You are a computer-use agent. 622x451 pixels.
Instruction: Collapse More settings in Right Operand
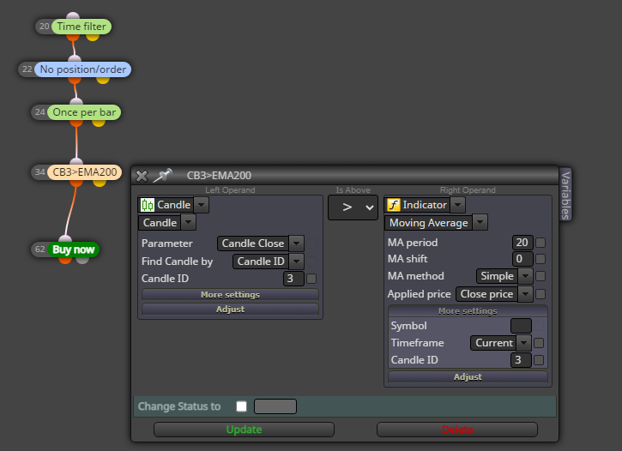468,311
